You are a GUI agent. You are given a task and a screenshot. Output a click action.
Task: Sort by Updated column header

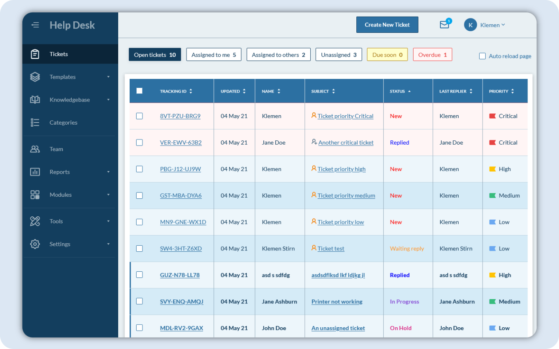[x=233, y=91]
